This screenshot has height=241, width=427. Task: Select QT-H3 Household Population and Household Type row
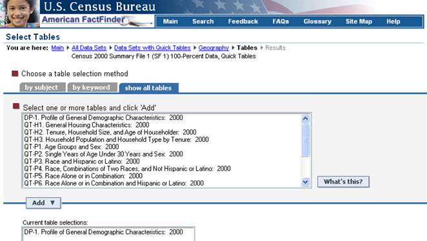pos(162,140)
